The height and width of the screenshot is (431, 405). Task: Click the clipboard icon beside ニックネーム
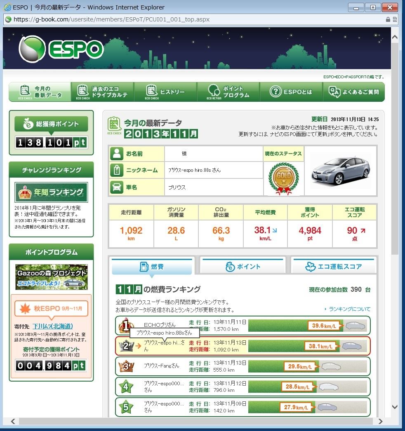coord(117,171)
